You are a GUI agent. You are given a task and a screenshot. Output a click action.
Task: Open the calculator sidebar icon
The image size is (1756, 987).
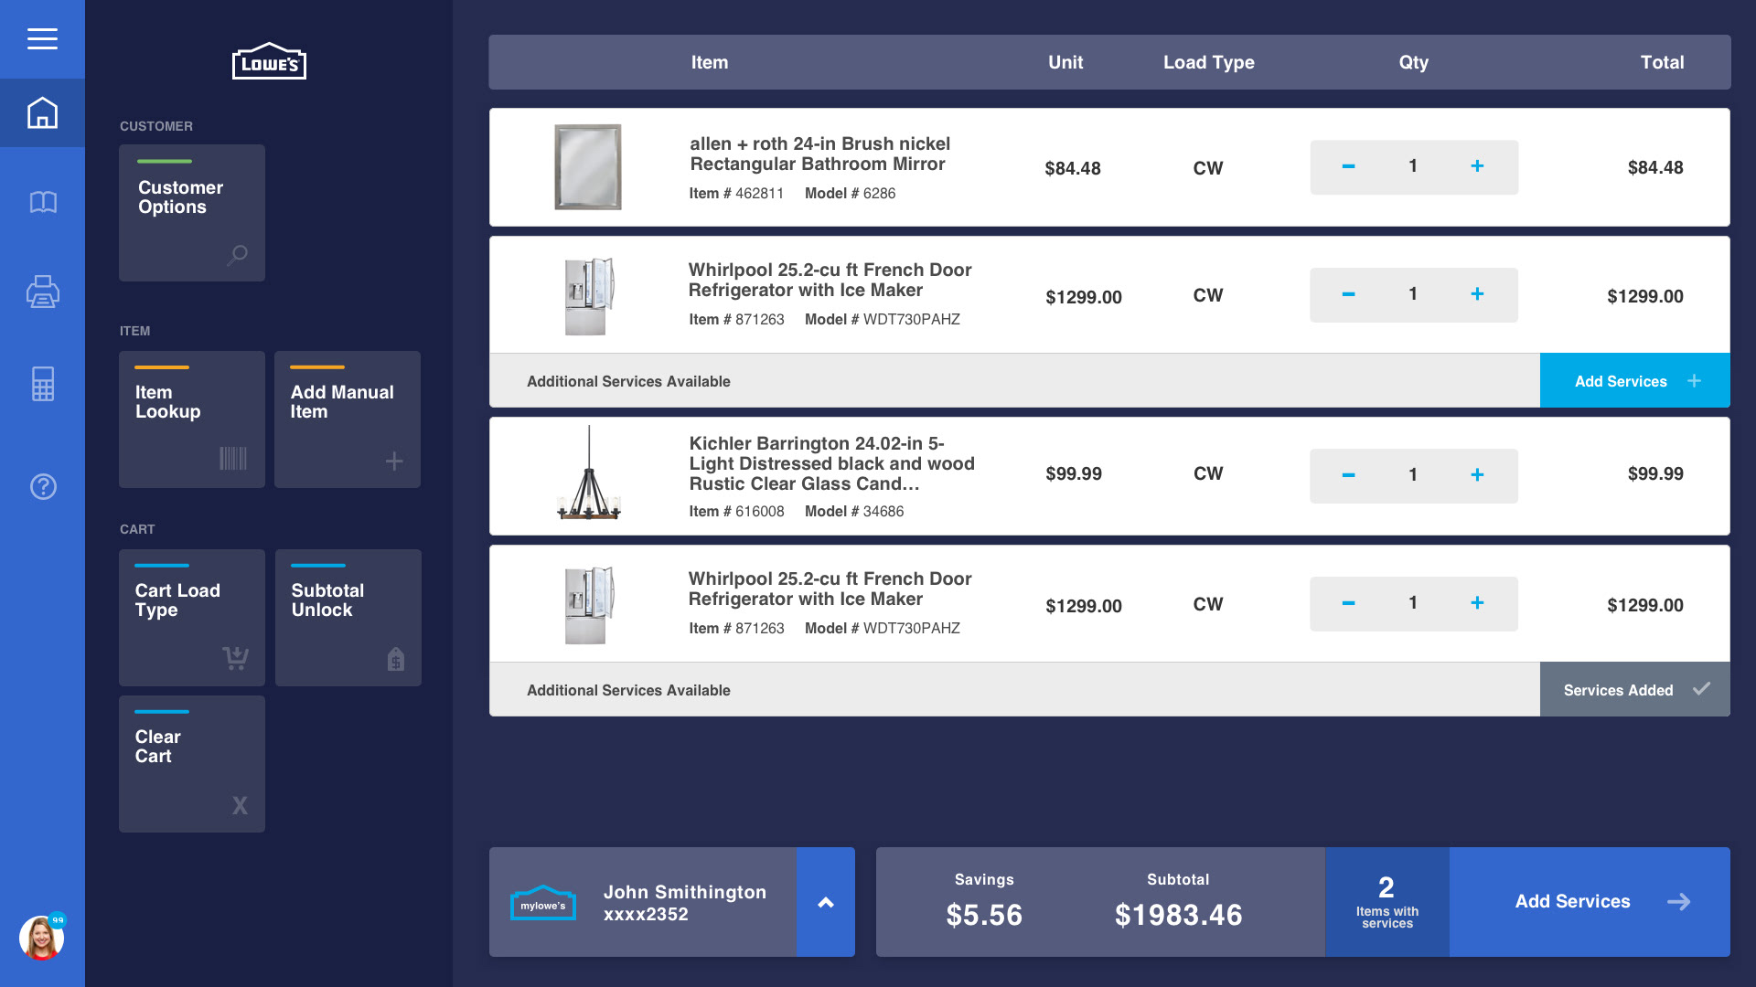coord(42,384)
